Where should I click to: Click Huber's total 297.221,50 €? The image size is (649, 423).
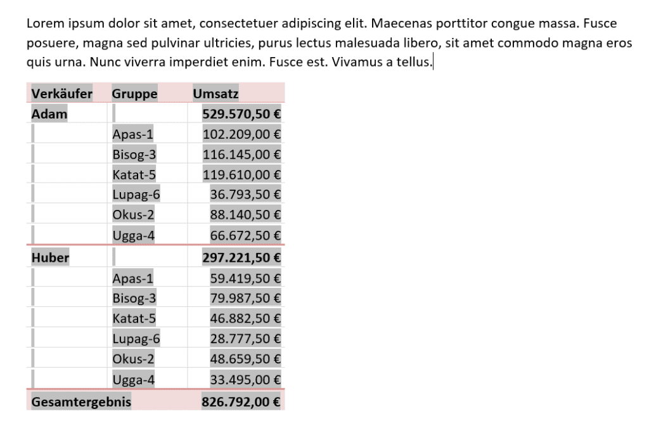point(241,257)
